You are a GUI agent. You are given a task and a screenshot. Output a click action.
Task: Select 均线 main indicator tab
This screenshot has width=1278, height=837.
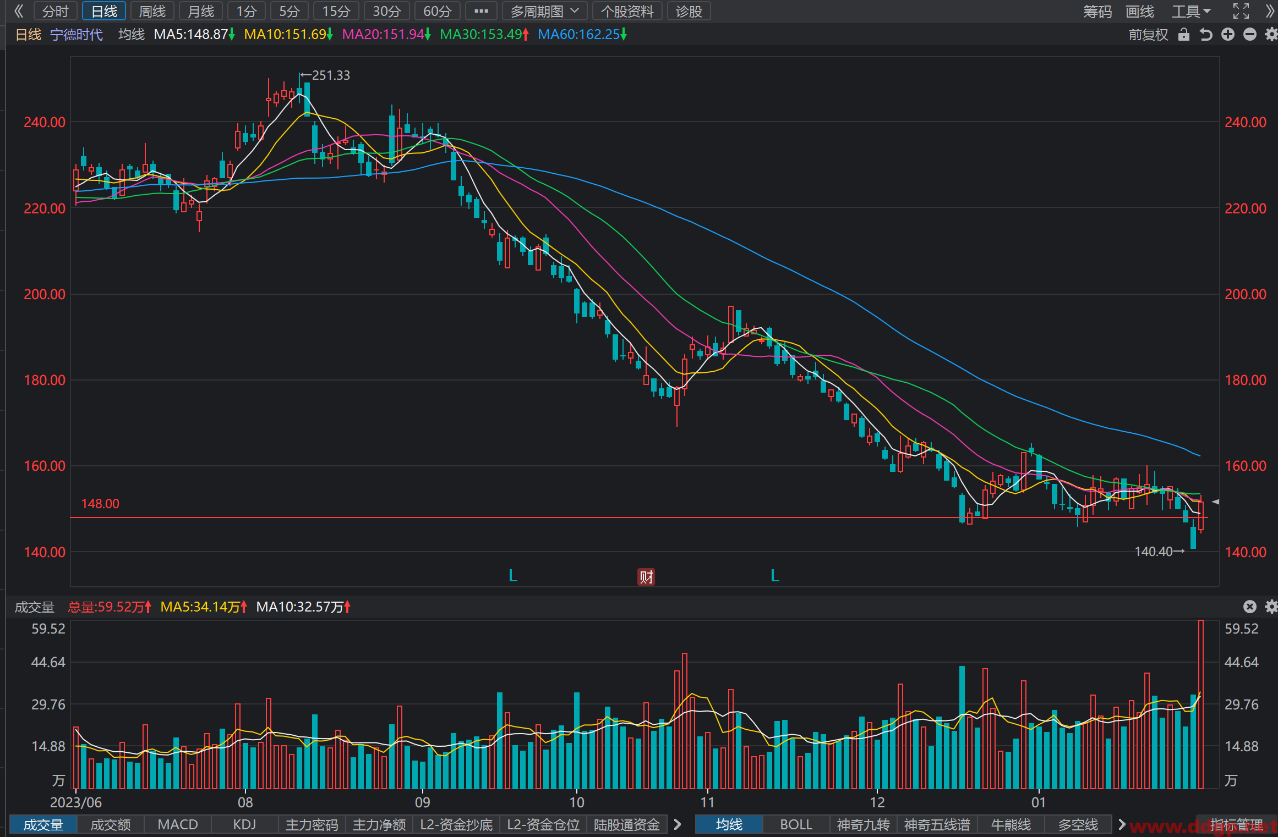pos(729,824)
